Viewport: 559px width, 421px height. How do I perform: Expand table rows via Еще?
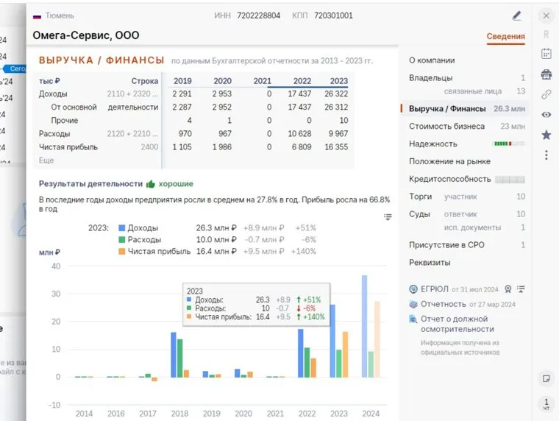click(46, 160)
